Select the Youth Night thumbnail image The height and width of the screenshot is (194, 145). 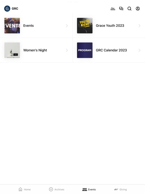click(85, 26)
